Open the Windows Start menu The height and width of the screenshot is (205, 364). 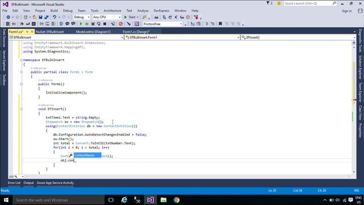click(6, 200)
